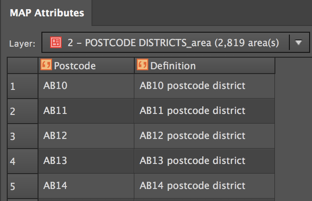This screenshot has width=312, height=201.
Task: Click the AB13 postcode cell
Action: click(86, 161)
